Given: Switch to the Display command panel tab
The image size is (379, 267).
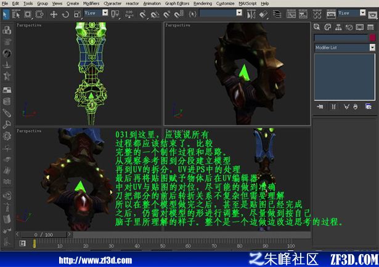Looking at the screenshot, I should tap(360, 27).
